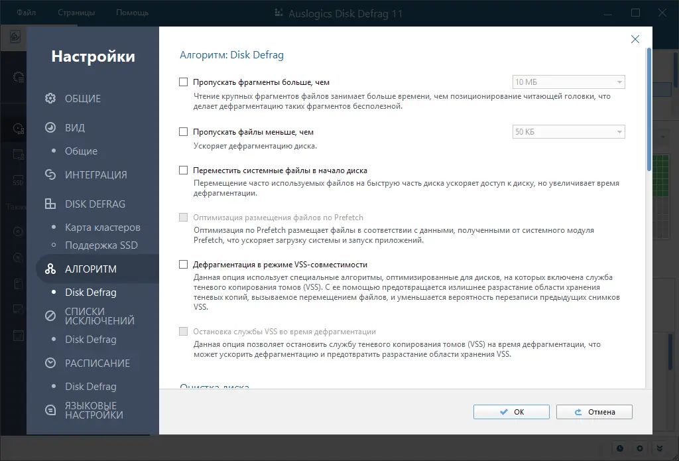This screenshot has width=679, height=461.
Task: Select Disk Defrag under АЛГОРИТМ
Action: pyautogui.click(x=90, y=293)
